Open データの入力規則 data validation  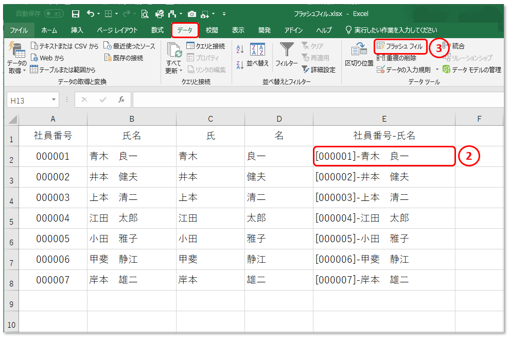coord(403,70)
